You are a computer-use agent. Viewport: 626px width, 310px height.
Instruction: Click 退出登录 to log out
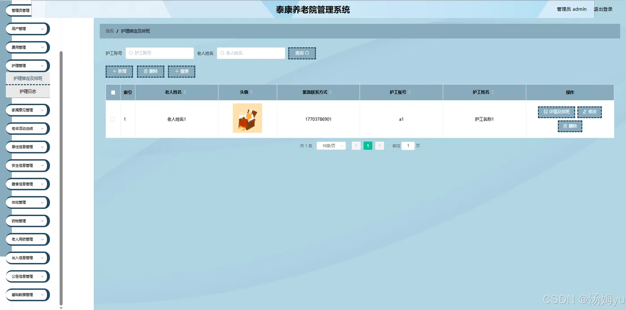pos(603,9)
